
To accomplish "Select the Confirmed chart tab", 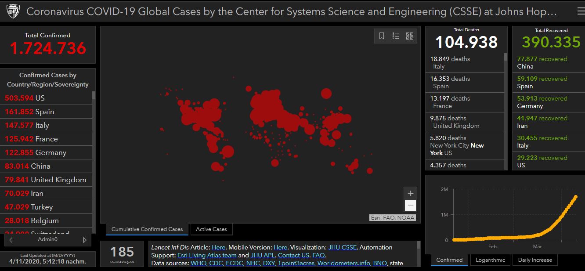I will [x=449, y=260].
